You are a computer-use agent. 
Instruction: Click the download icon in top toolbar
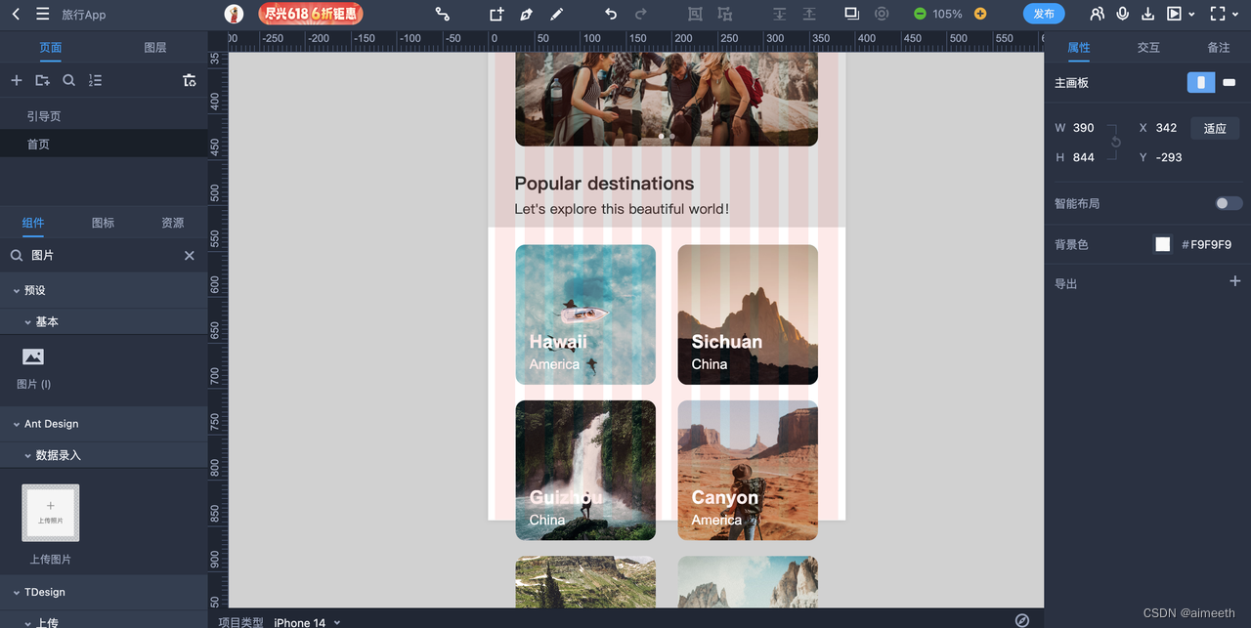[1148, 14]
